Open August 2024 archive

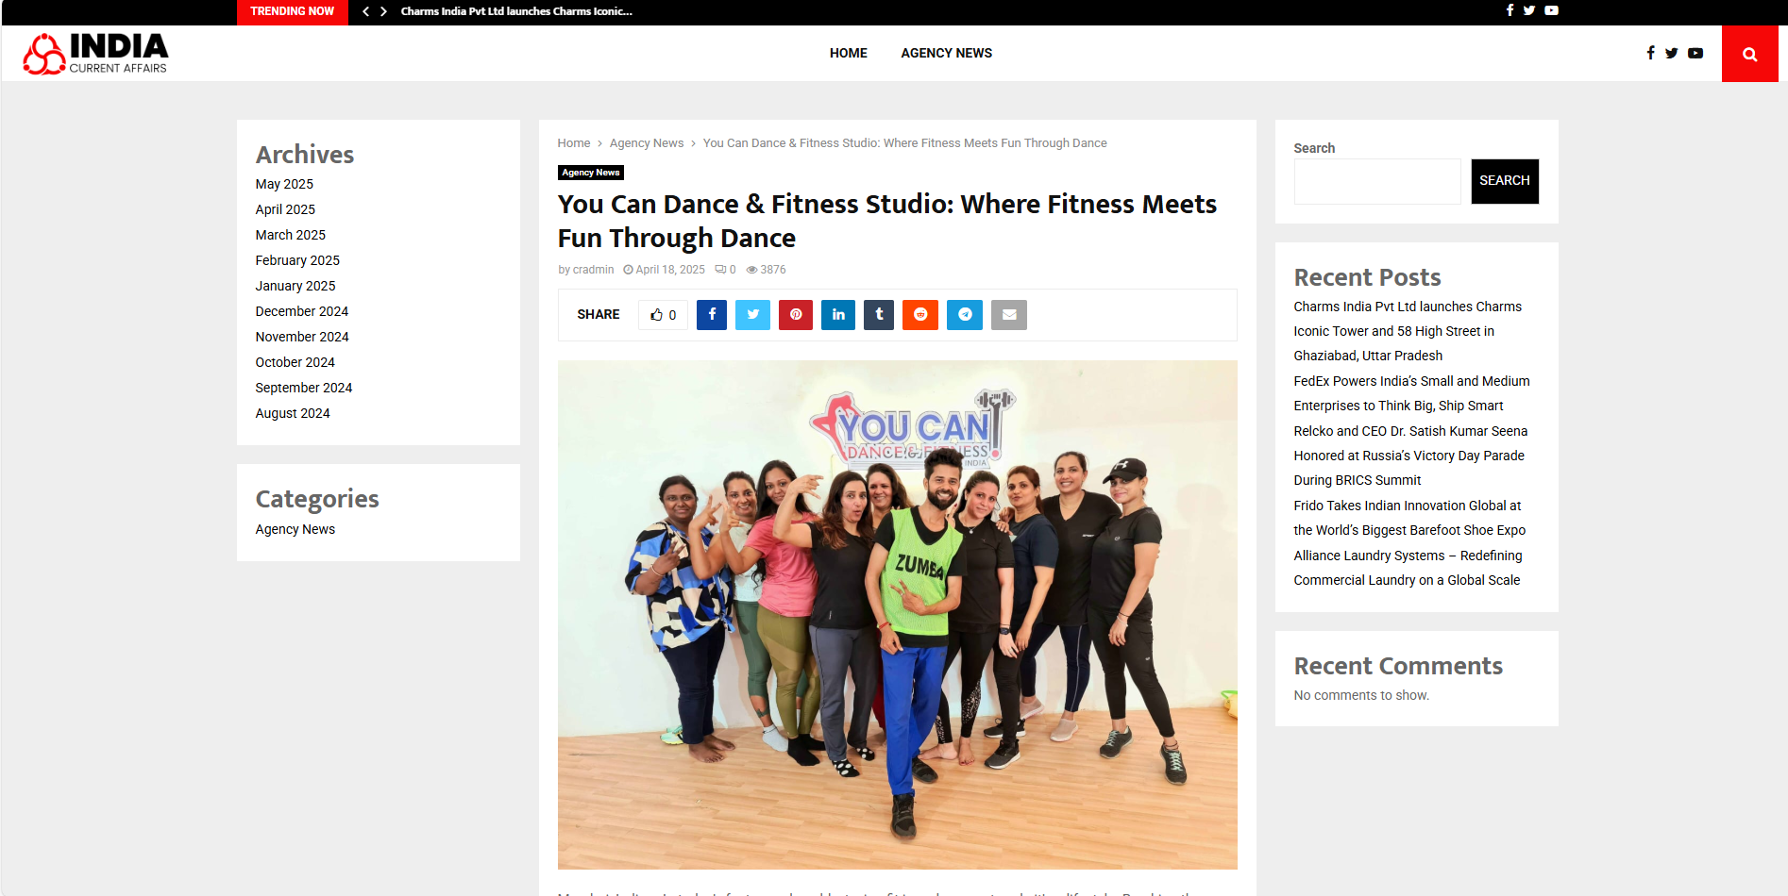(293, 413)
